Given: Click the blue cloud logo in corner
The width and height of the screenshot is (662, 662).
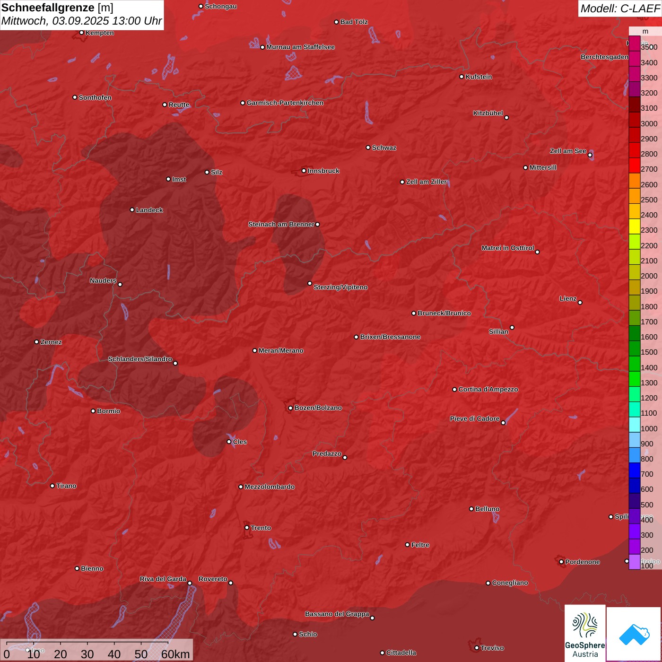Looking at the screenshot, I should click(x=634, y=634).
